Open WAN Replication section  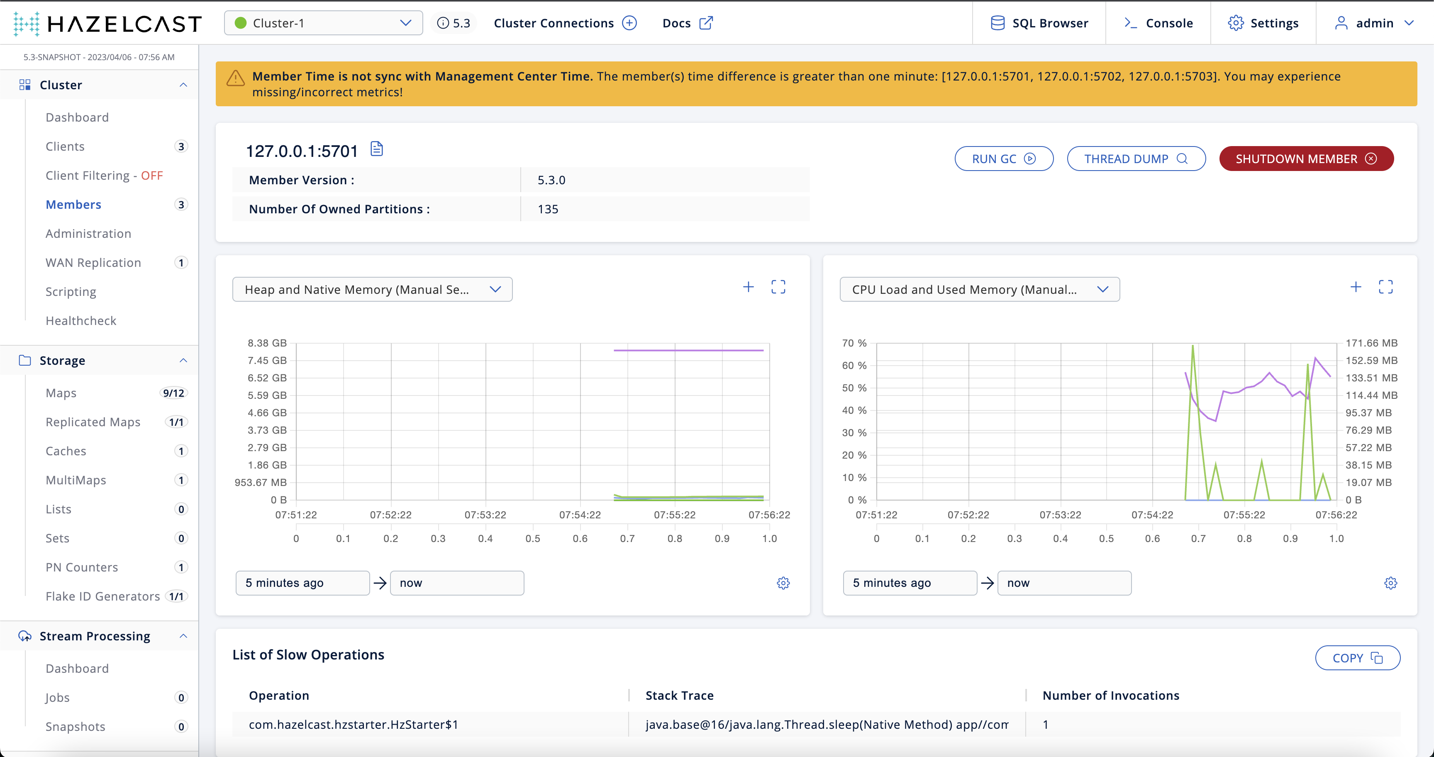point(93,262)
